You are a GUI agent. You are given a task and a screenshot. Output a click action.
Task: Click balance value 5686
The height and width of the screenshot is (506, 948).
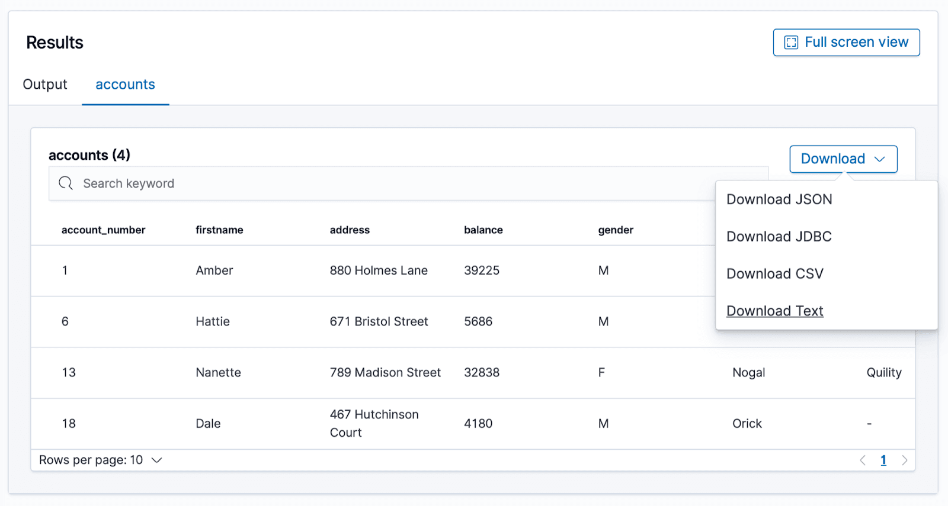[x=478, y=321]
